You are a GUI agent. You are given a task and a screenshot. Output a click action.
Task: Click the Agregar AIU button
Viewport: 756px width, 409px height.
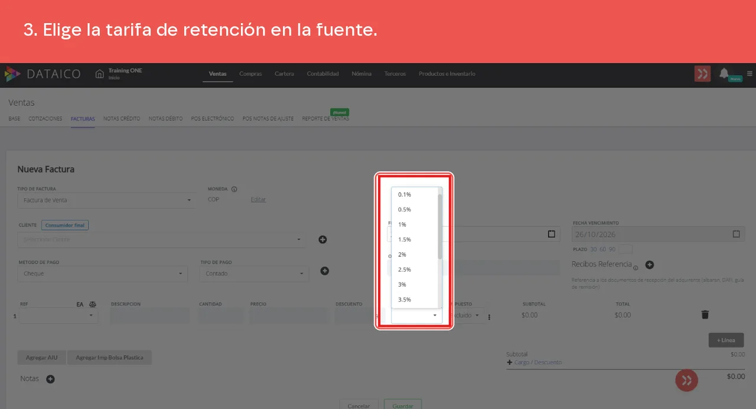coord(41,358)
